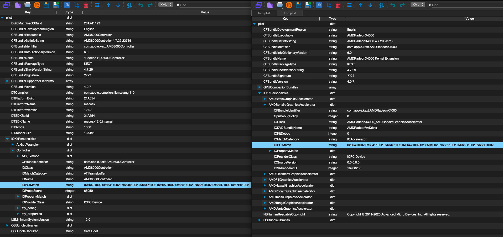Click the sort A-Z icon in left window toolbar
This screenshot has height=237, width=503.
[x=129, y=5]
